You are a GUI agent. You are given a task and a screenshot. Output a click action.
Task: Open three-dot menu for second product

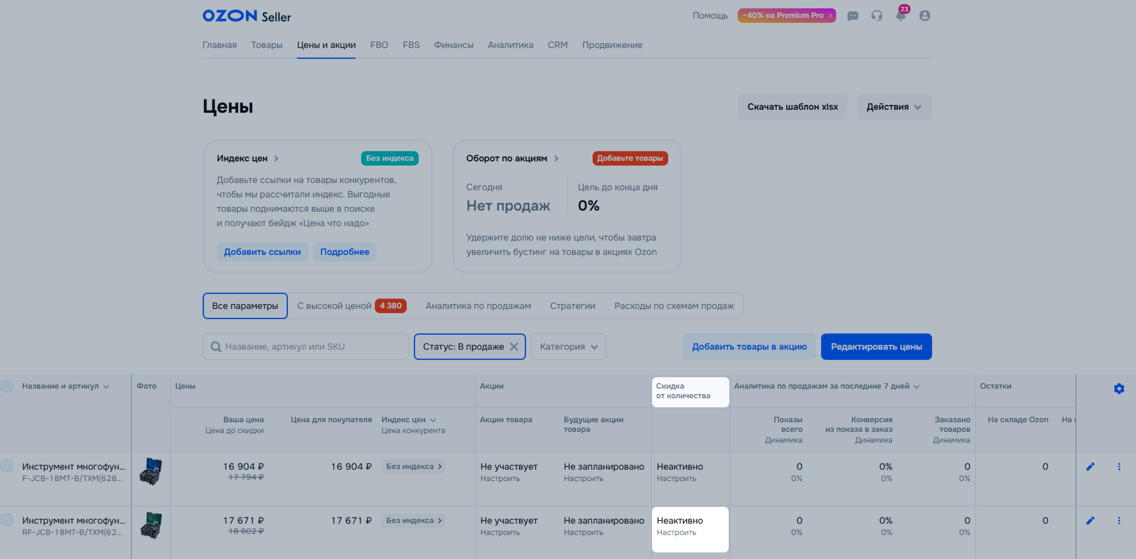(1119, 521)
